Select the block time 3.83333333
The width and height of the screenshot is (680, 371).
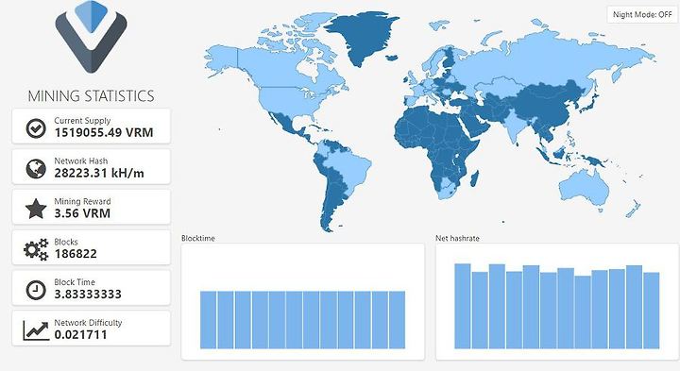[x=88, y=295]
